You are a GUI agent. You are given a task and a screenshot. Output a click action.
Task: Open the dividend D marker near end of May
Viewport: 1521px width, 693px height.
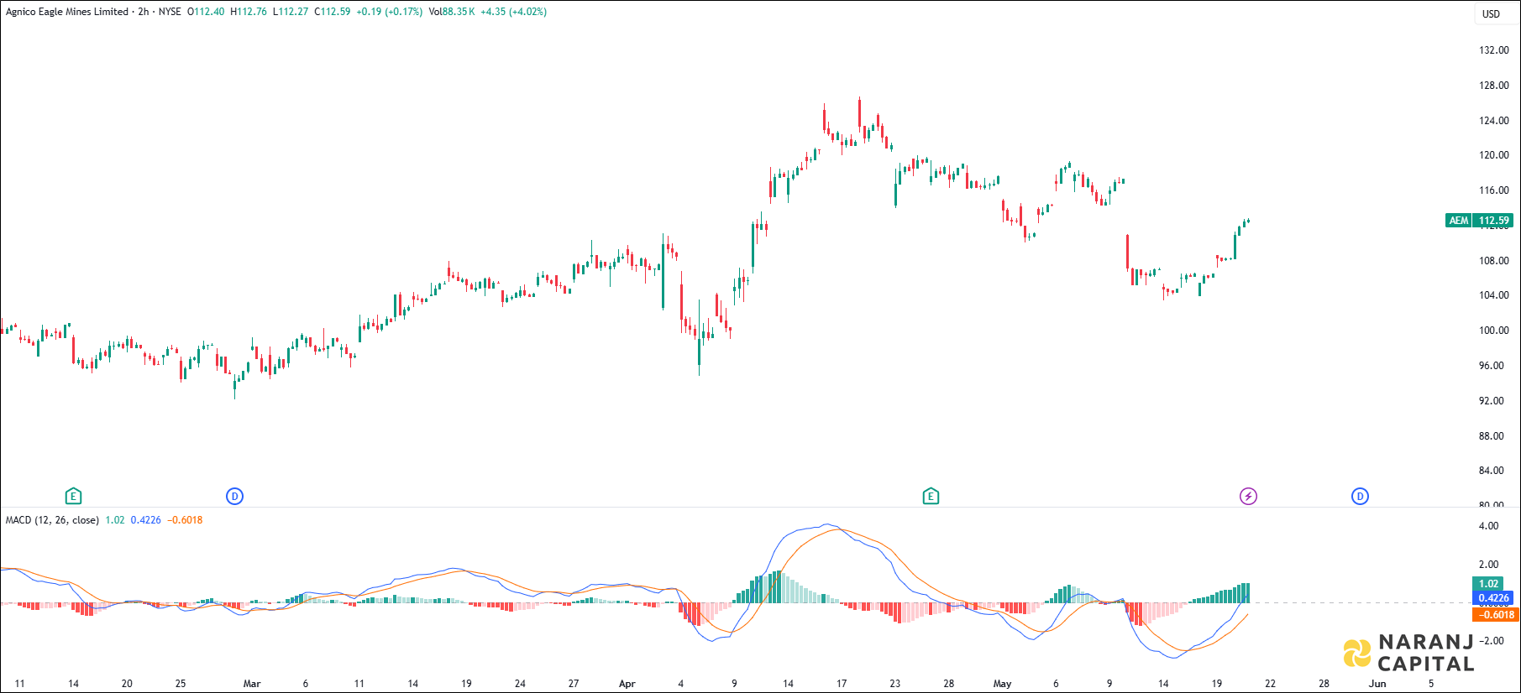pos(1360,497)
